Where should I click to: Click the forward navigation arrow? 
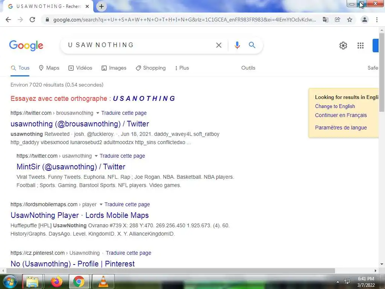click(x=20, y=20)
